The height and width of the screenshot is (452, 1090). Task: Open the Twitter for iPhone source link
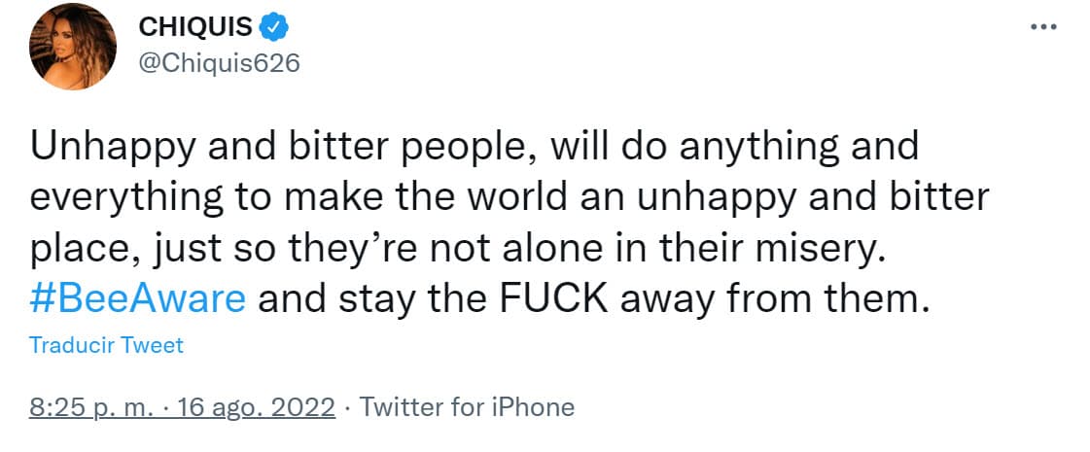pos(467,406)
